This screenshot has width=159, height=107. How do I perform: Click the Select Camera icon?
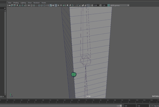(9, 5)
